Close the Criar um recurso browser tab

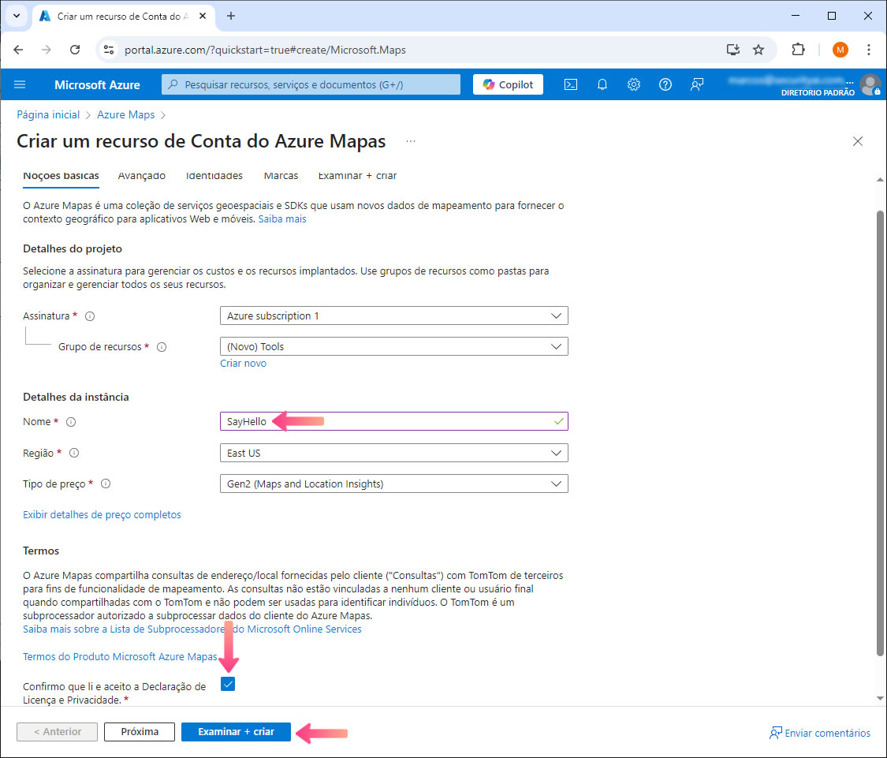[x=203, y=16]
